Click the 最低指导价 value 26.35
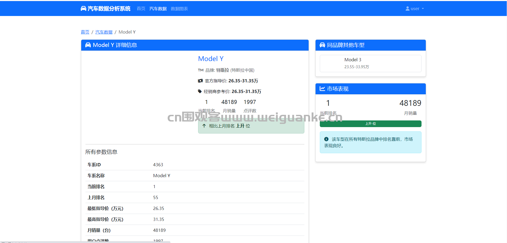Image resolution: width=507 pixels, height=243 pixels. 158,208
